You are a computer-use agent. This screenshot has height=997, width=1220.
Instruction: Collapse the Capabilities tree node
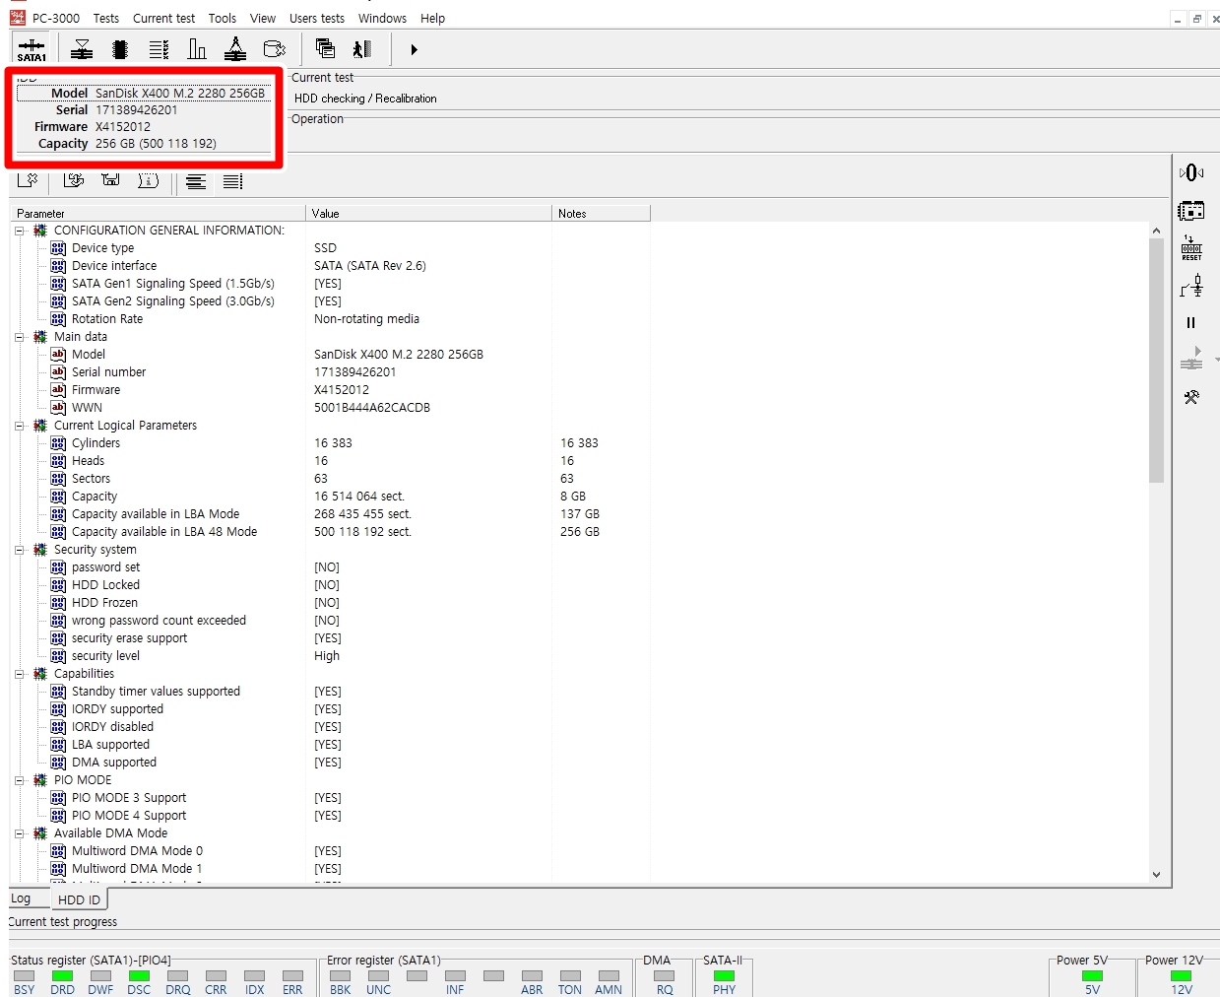pos(19,674)
